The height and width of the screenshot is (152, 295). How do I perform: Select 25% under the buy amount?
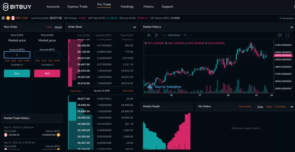(7, 61)
